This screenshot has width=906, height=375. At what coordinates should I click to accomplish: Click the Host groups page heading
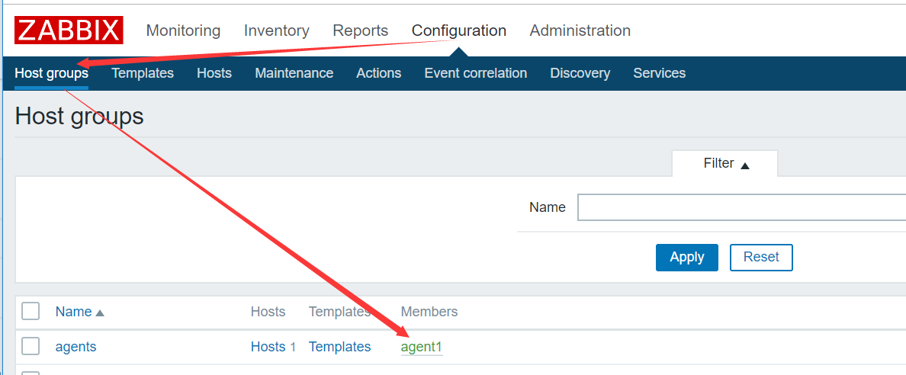79,116
